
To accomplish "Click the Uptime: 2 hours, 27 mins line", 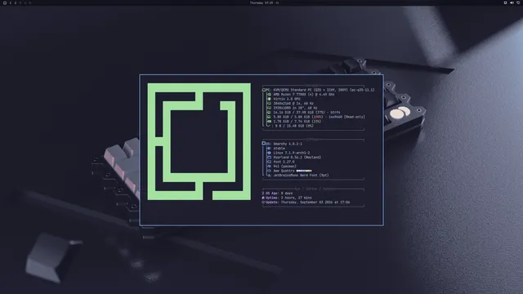I will [287, 198].
